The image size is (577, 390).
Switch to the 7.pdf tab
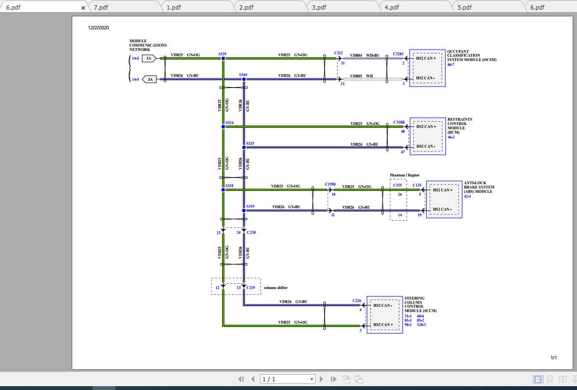click(124, 7)
